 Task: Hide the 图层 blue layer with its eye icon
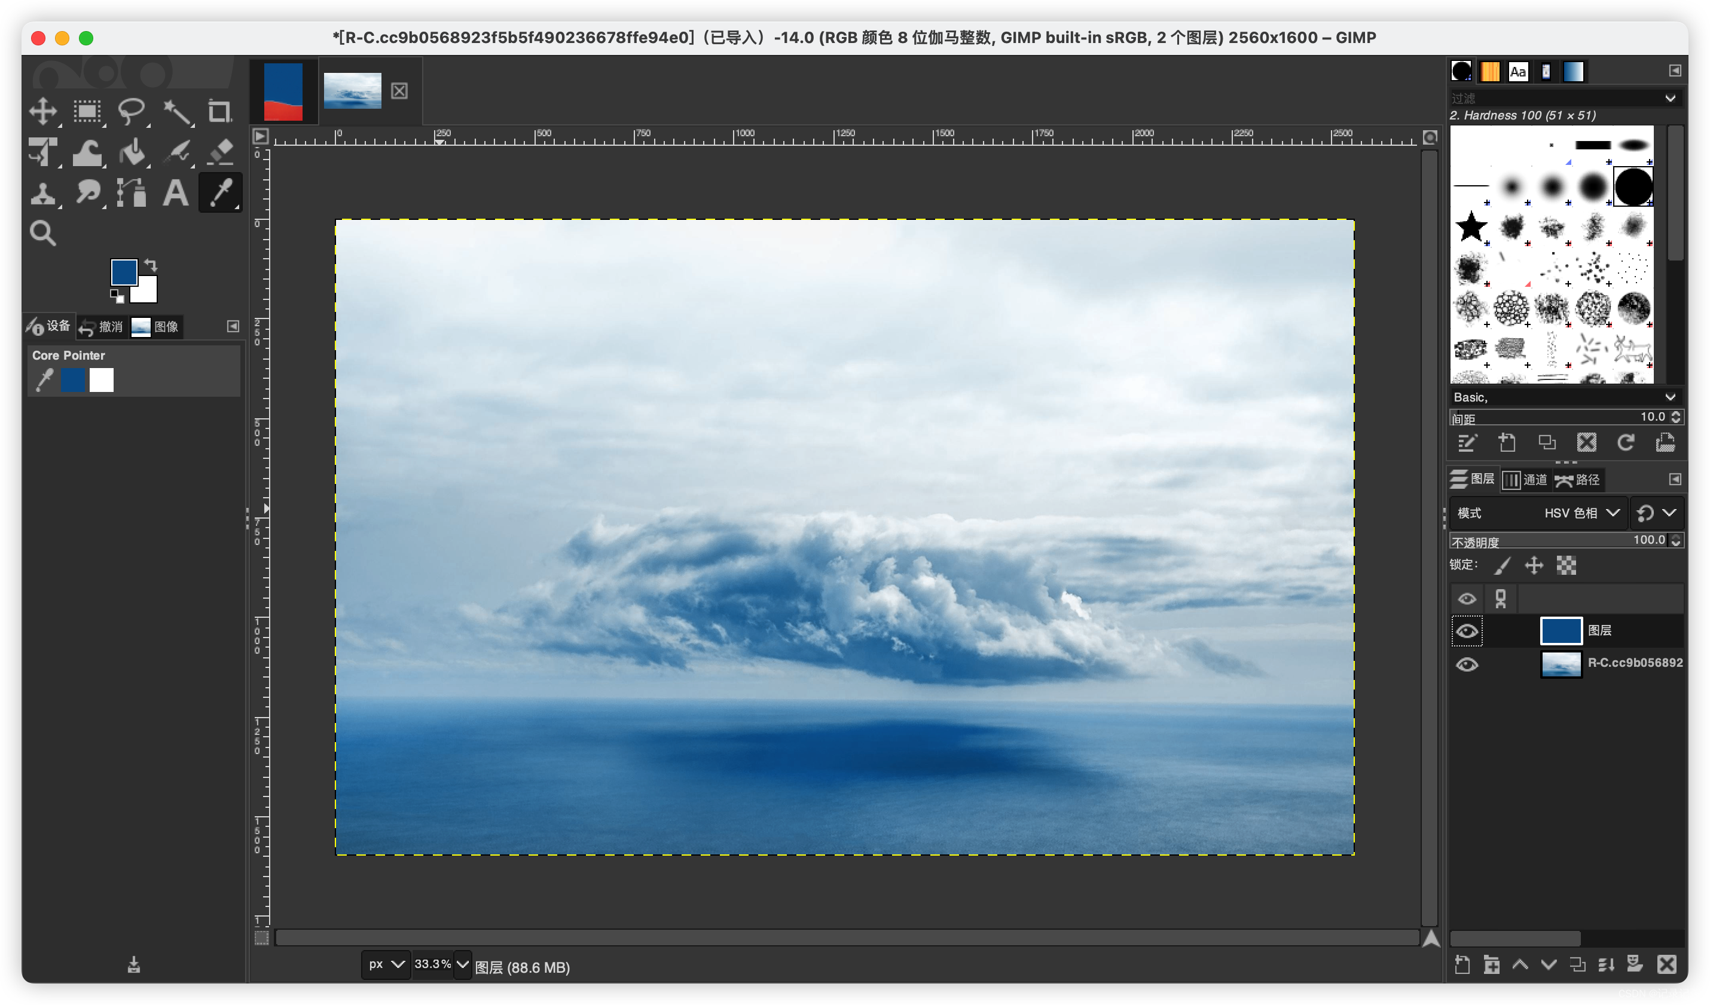point(1467,631)
